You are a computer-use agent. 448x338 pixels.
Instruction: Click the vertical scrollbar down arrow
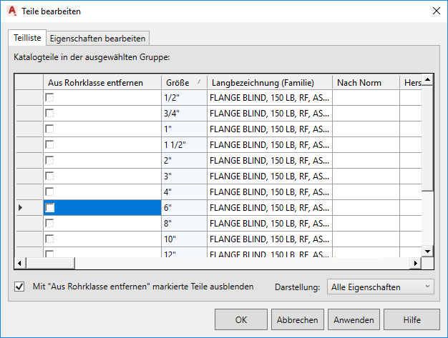427,251
